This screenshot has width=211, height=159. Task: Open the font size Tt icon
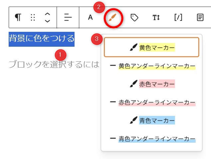coord(156,18)
